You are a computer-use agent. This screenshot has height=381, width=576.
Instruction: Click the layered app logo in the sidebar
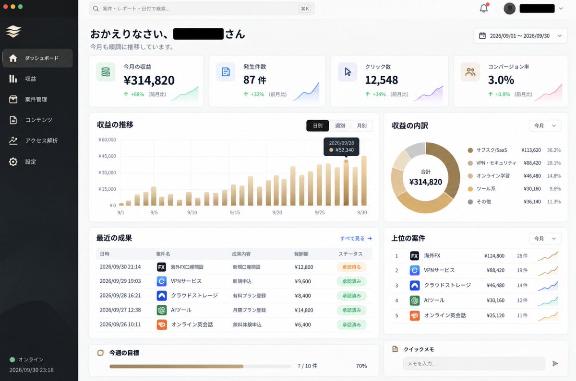(13, 32)
